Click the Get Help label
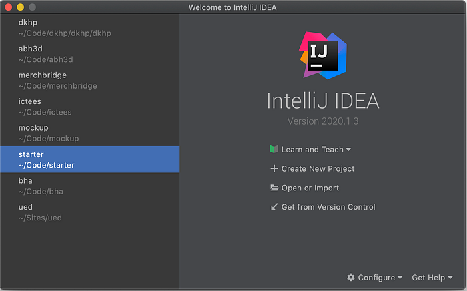 [x=428, y=278]
